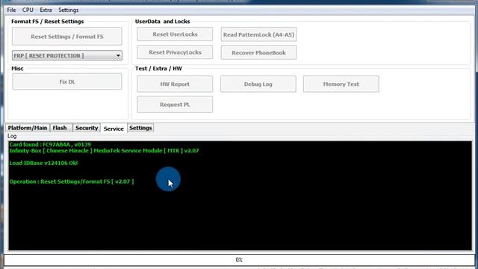Select the Service tab
This screenshot has height=269, width=478.
coord(114,129)
